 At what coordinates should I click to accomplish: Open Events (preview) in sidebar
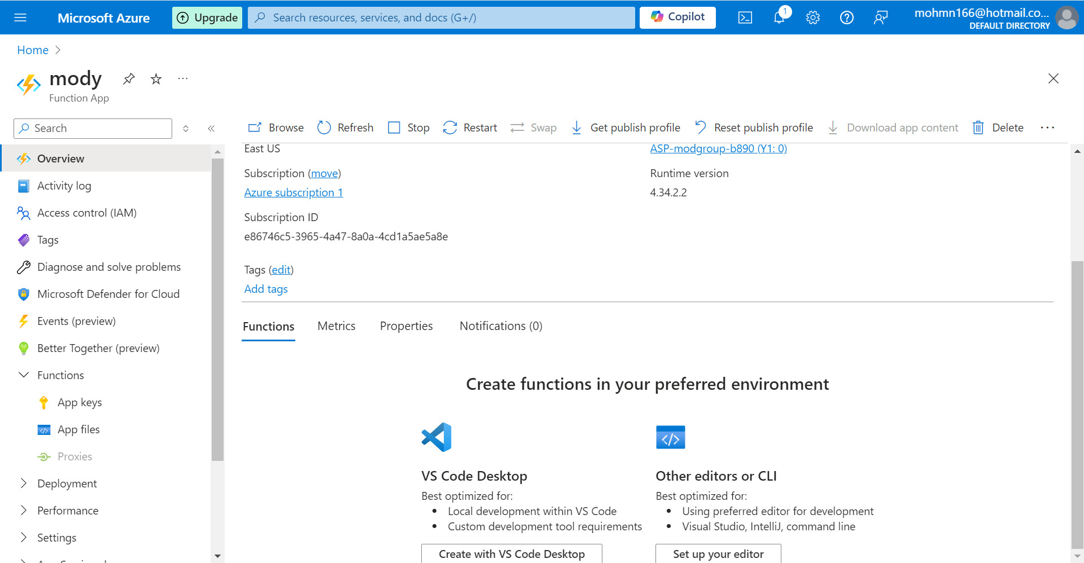(106, 321)
